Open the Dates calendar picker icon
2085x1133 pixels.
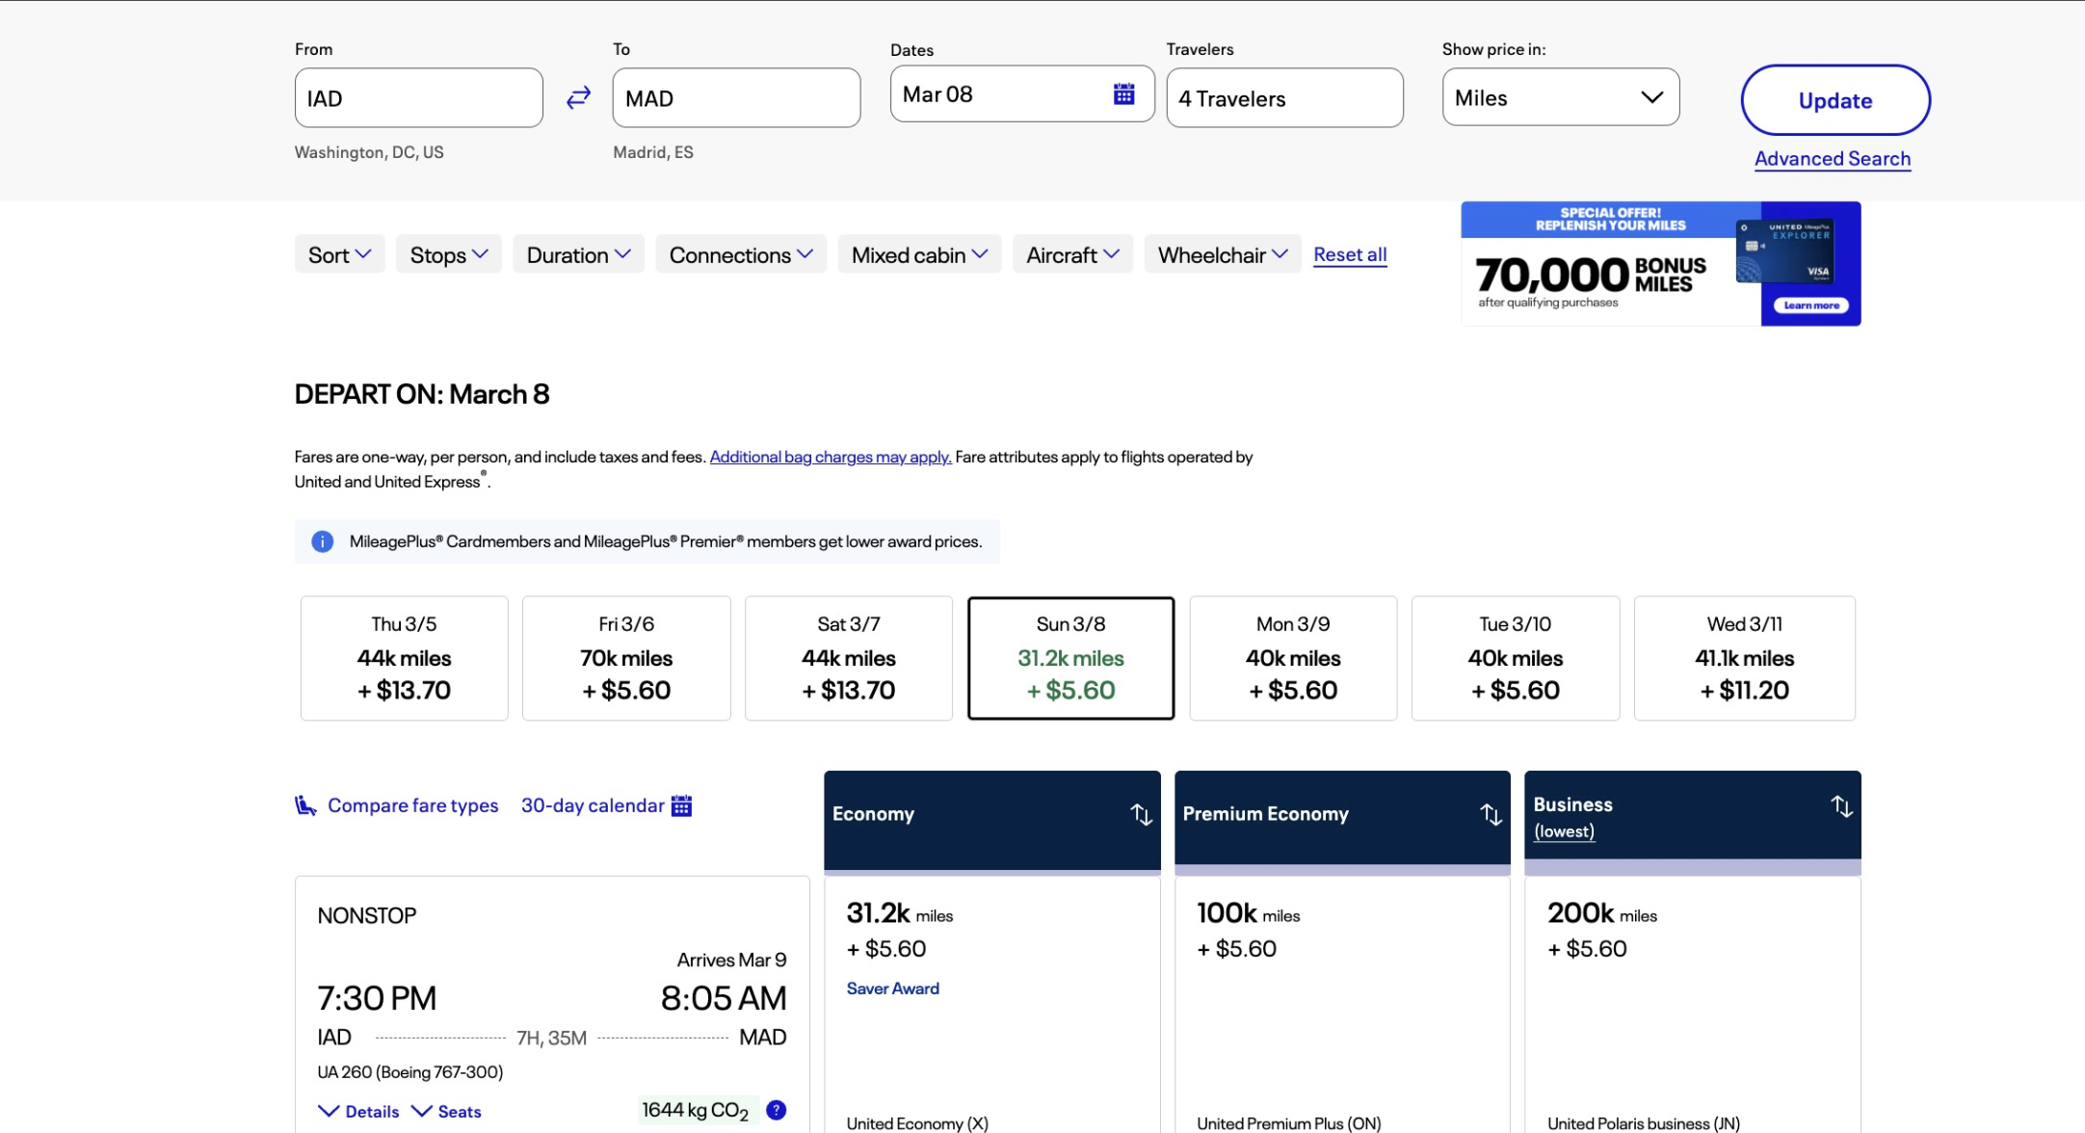[x=1123, y=94]
